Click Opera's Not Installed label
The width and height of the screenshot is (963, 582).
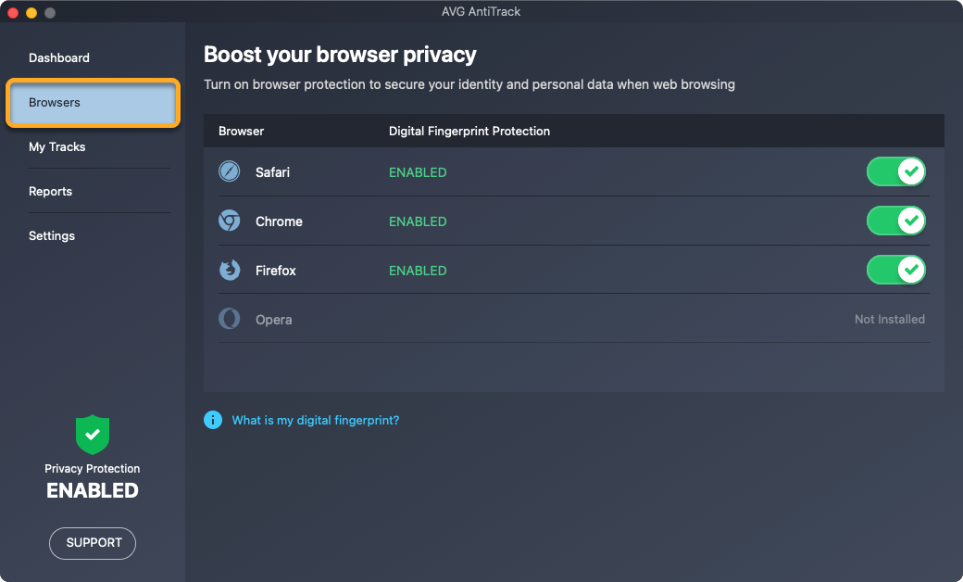pyautogui.click(x=889, y=319)
